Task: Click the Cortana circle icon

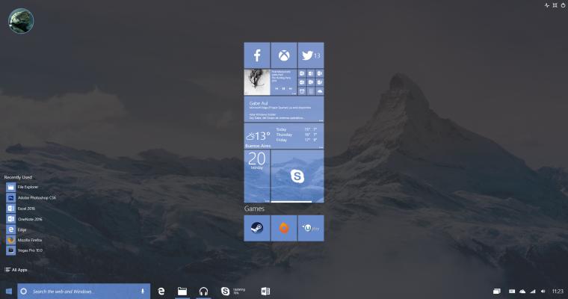Action: (24, 292)
